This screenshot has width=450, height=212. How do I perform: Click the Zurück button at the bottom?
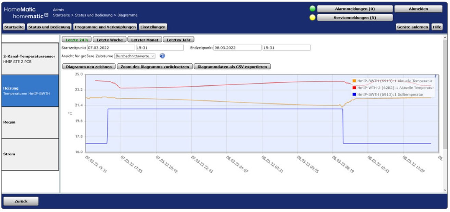(21, 202)
